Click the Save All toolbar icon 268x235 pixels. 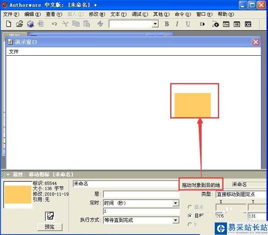(x=31, y=24)
